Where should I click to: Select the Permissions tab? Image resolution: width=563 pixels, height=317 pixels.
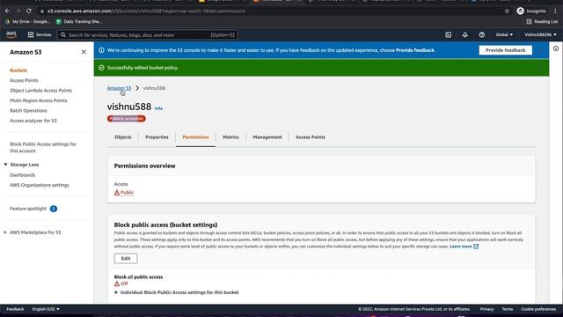[x=195, y=137]
